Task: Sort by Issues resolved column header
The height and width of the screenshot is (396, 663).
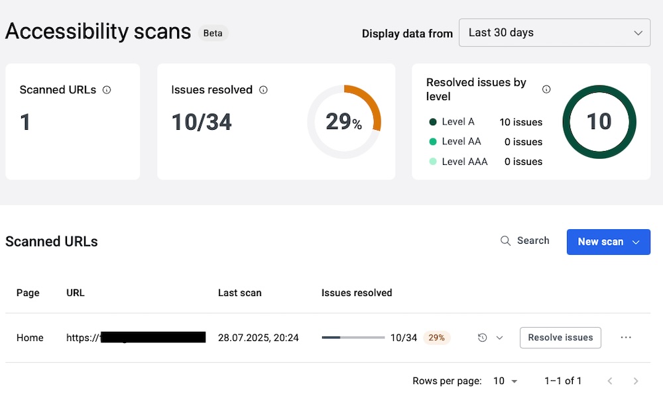Action: pyautogui.click(x=357, y=293)
